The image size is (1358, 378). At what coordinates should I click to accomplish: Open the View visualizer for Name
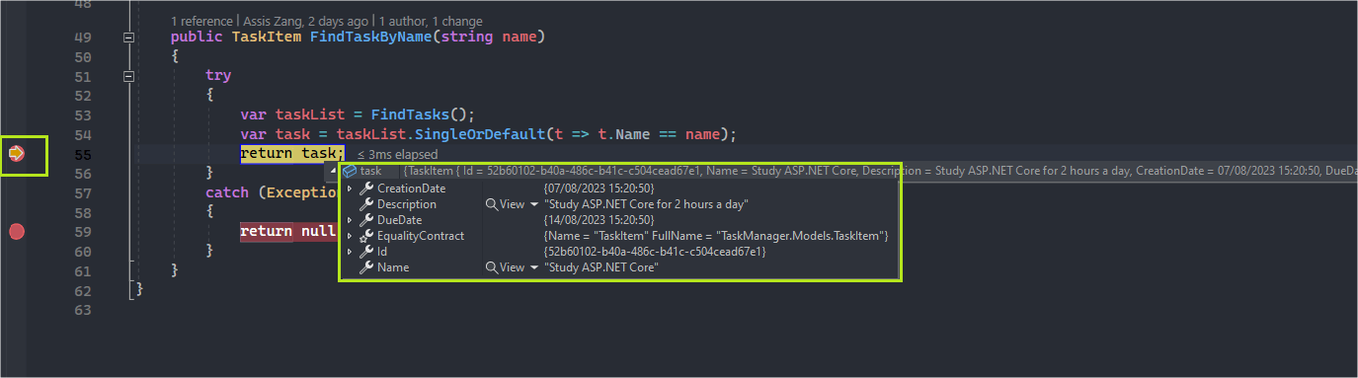(x=505, y=267)
